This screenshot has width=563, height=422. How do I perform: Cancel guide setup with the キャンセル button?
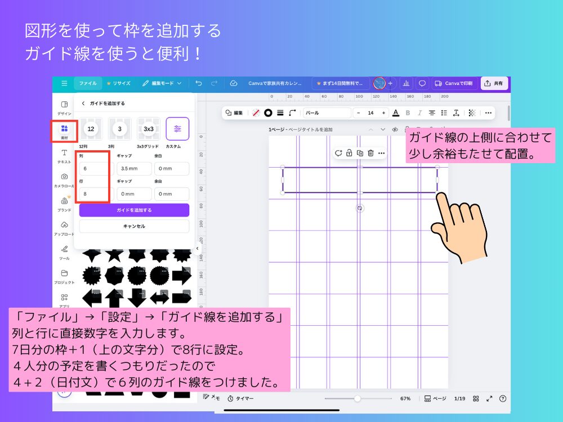(x=133, y=227)
